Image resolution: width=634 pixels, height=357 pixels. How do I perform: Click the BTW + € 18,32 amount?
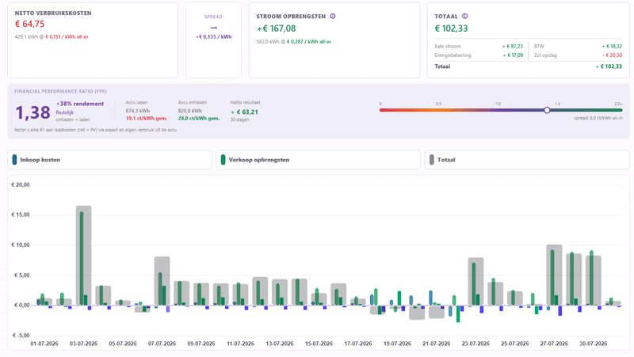pyautogui.click(x=612, y=47)
